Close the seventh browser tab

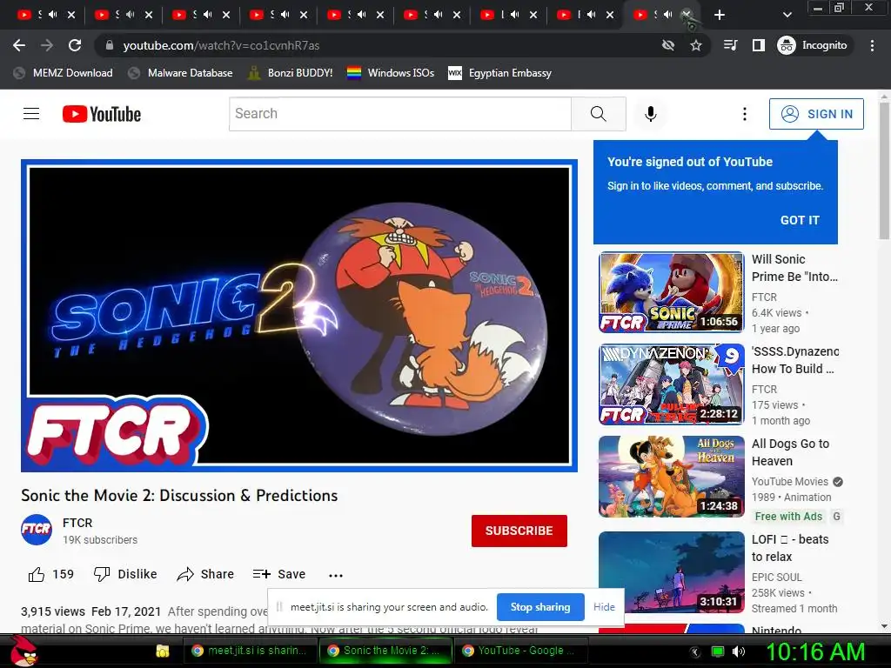pos(533,15)
